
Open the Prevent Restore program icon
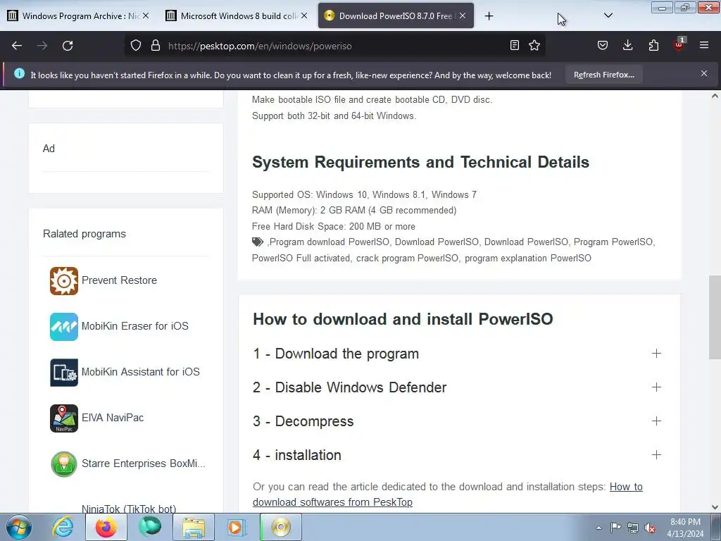tap(64, 280)
